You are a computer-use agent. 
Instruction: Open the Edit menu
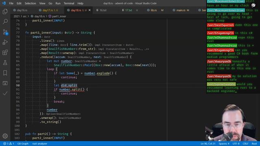click(x=19, y=3)
